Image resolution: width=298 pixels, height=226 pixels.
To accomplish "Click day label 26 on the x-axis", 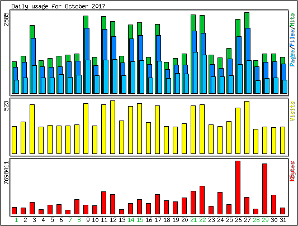I will pos(238,220).
